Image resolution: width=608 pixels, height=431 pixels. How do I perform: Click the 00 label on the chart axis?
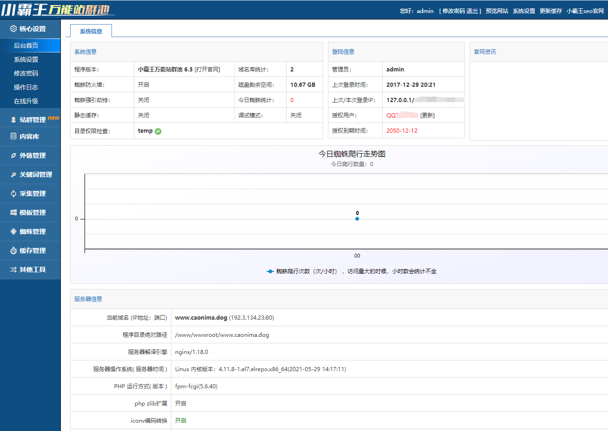click(x=357, y=256)
